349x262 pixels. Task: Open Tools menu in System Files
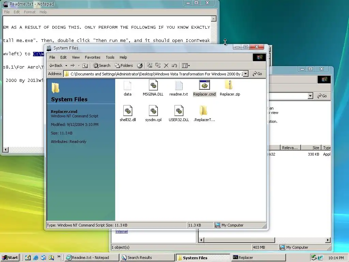click(x=110, y=57)
